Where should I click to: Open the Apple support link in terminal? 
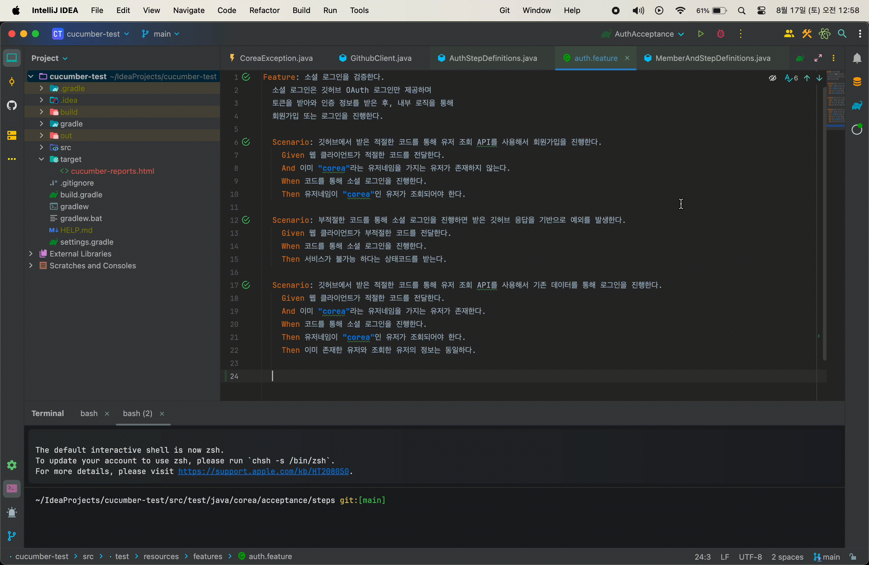click(263, 471)
